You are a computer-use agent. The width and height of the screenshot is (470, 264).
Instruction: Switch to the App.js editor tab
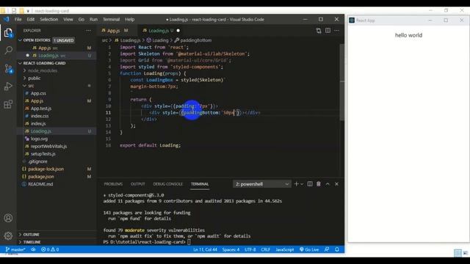(x=117, y=31)
